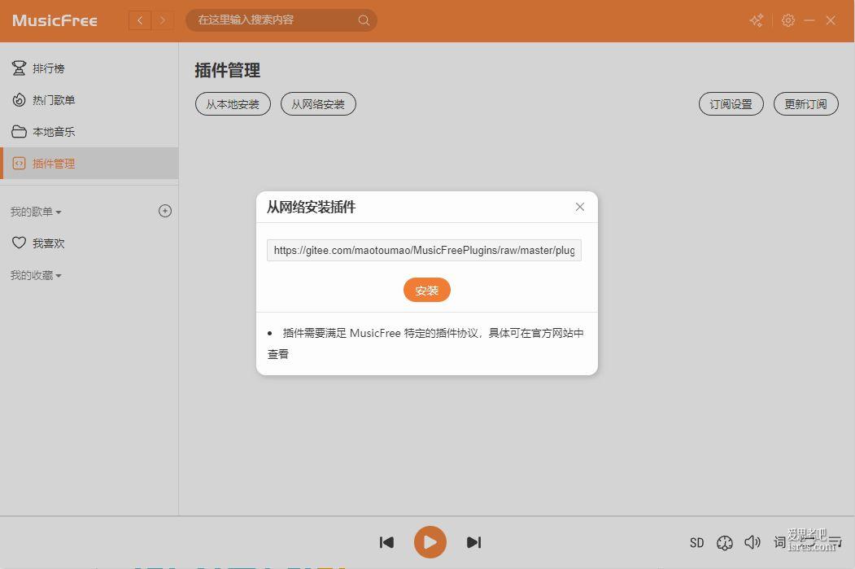
Task: Open the SD sound quality selector
Action: click(x=696, y=543)
